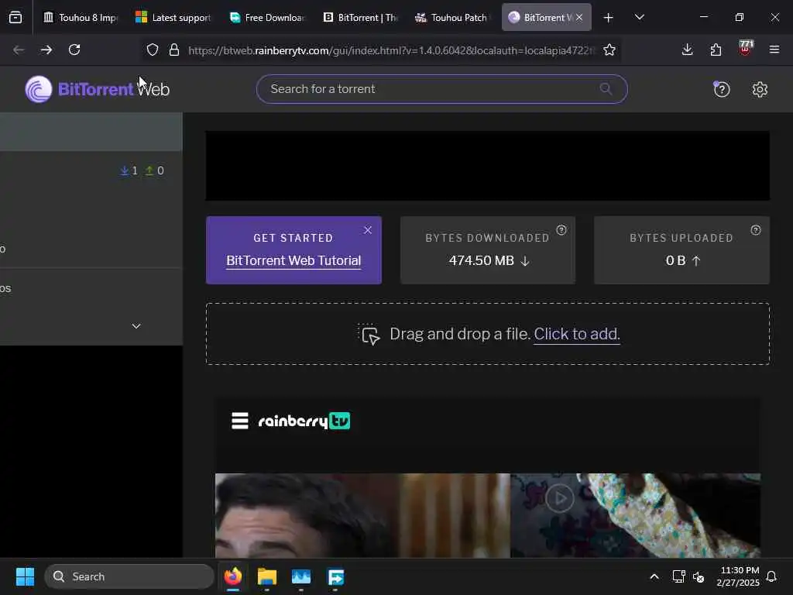
Task: Open the help question mark icon
Action: point(721,90)
